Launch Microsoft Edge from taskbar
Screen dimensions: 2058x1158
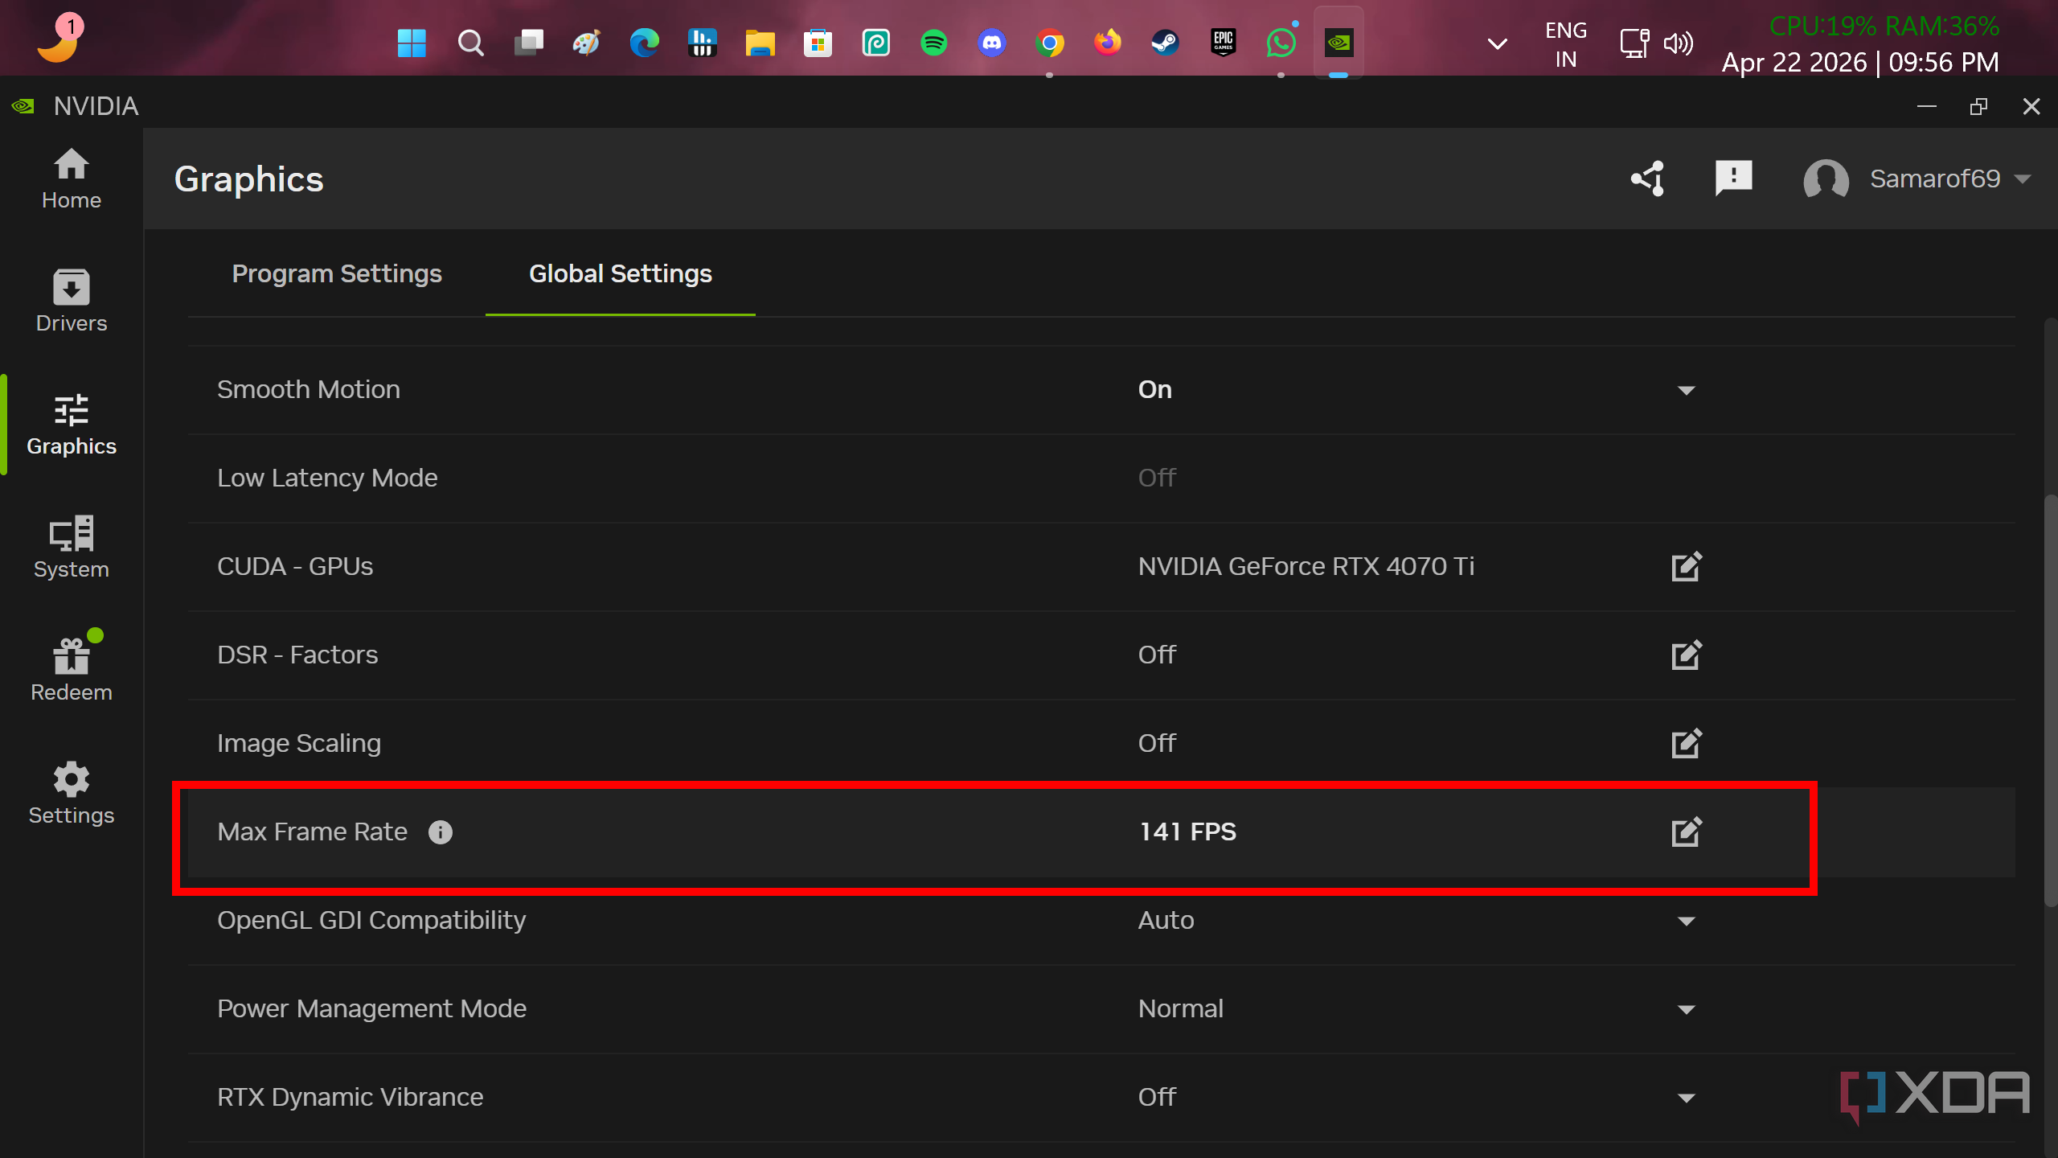tap(644, 43)
